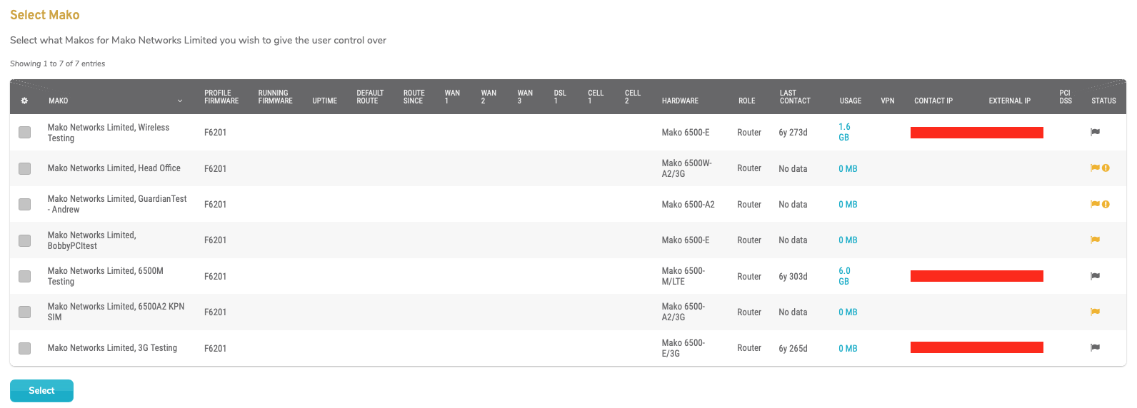Click '6y 273d' last contact value

793,133
